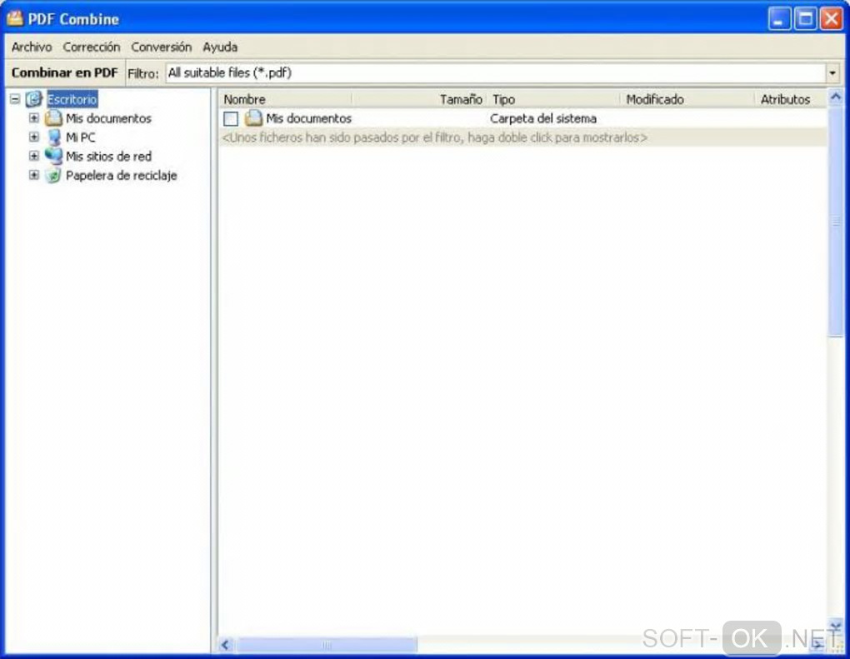Click the horizontal scrollbar left arrow
850x659 pixels.
click(226, 645)
